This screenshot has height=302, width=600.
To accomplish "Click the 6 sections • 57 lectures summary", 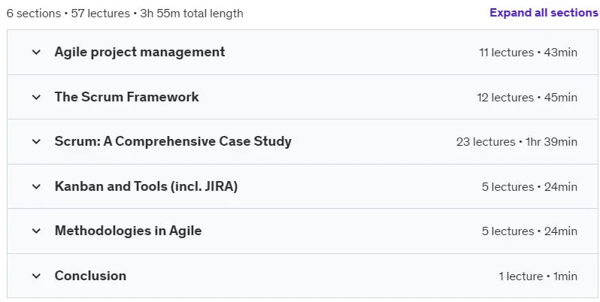I will (x=125, y=14).
